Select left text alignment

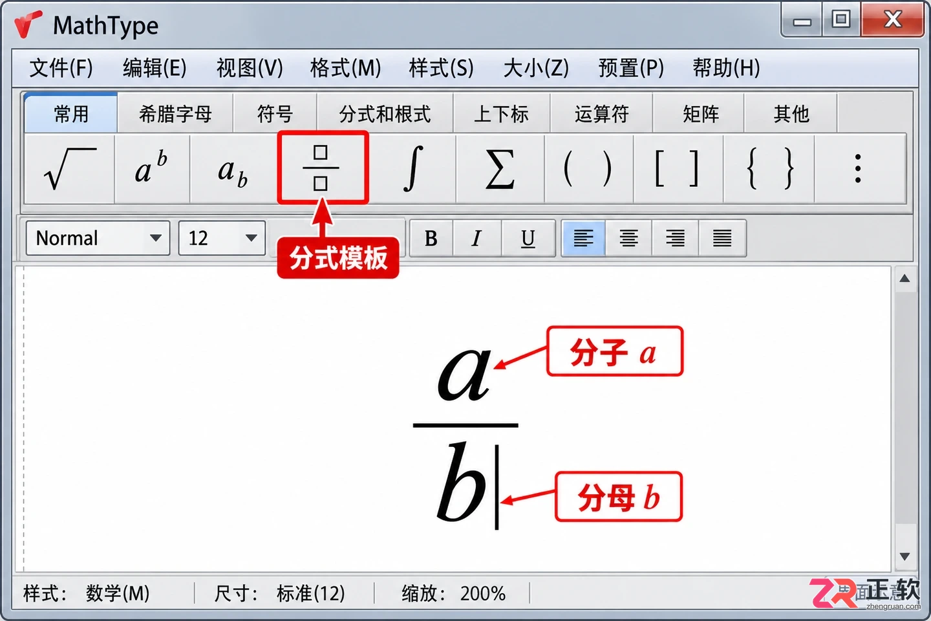(583, 239)
